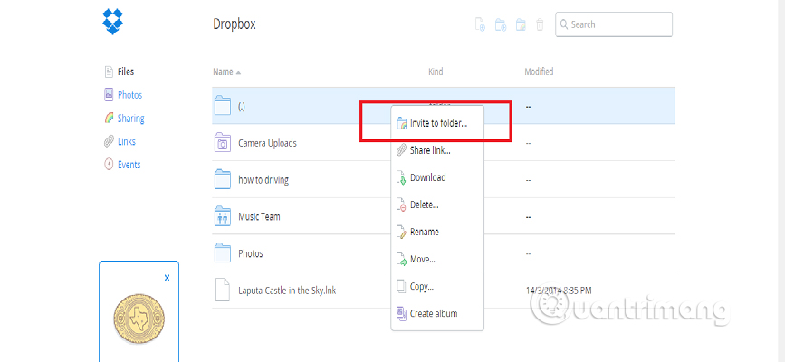Click the Photos sidebar picture icon
This screenshot has height=362, width=785.
pos(108,95)
